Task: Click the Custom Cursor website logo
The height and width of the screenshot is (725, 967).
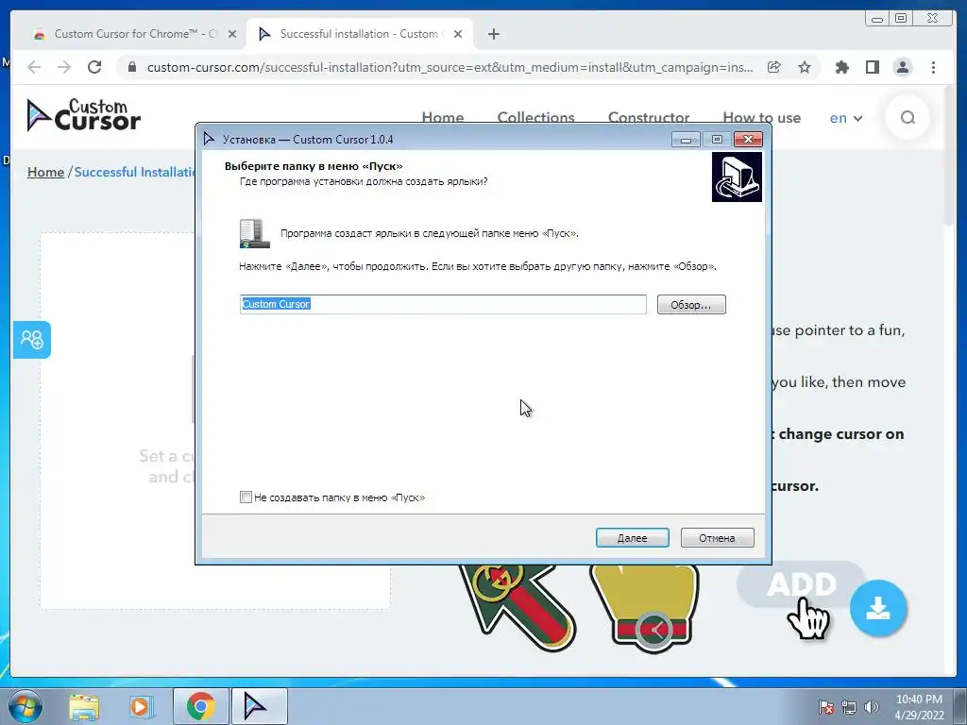Action: point(84,115)
